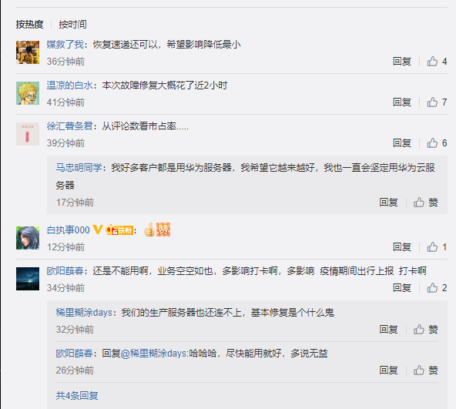
Task: Like the comment by 媒救了我
Action: point(437,62)
